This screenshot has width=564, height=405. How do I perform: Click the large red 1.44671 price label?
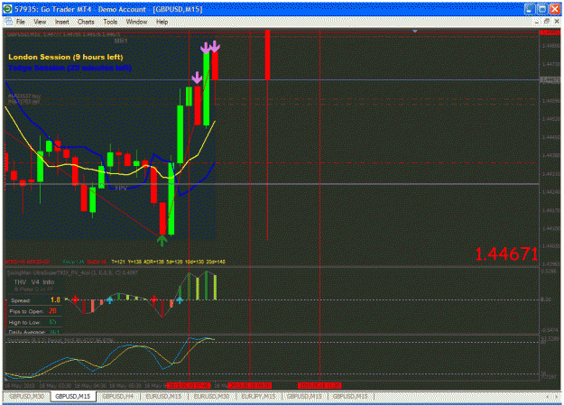pyautogui.click(x=506, y=254)
